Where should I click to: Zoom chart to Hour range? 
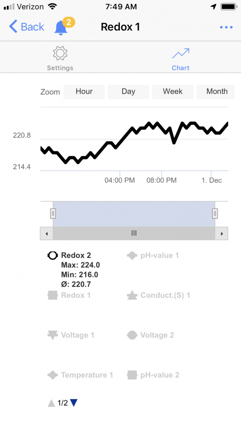coord(84,92)
